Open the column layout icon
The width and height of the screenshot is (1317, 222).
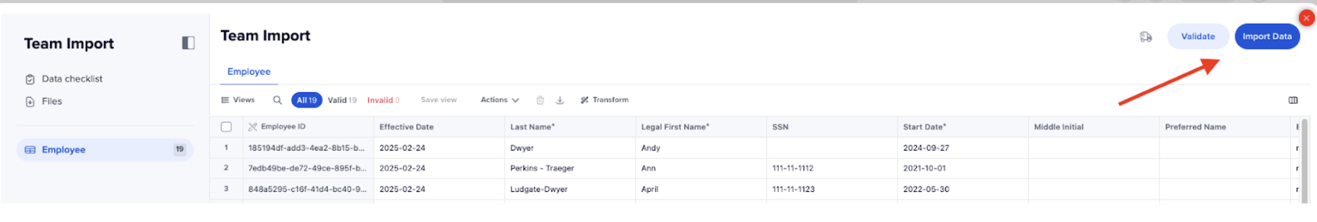(x=1293, y=100)
